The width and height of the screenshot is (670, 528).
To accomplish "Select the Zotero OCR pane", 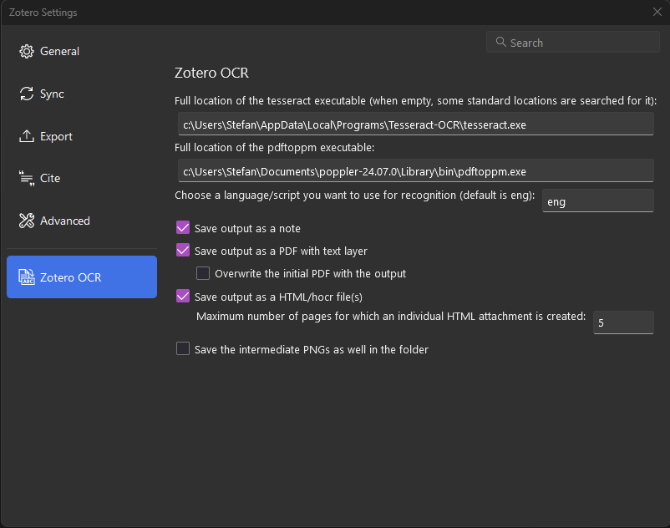I will click(x=82, y=277).
